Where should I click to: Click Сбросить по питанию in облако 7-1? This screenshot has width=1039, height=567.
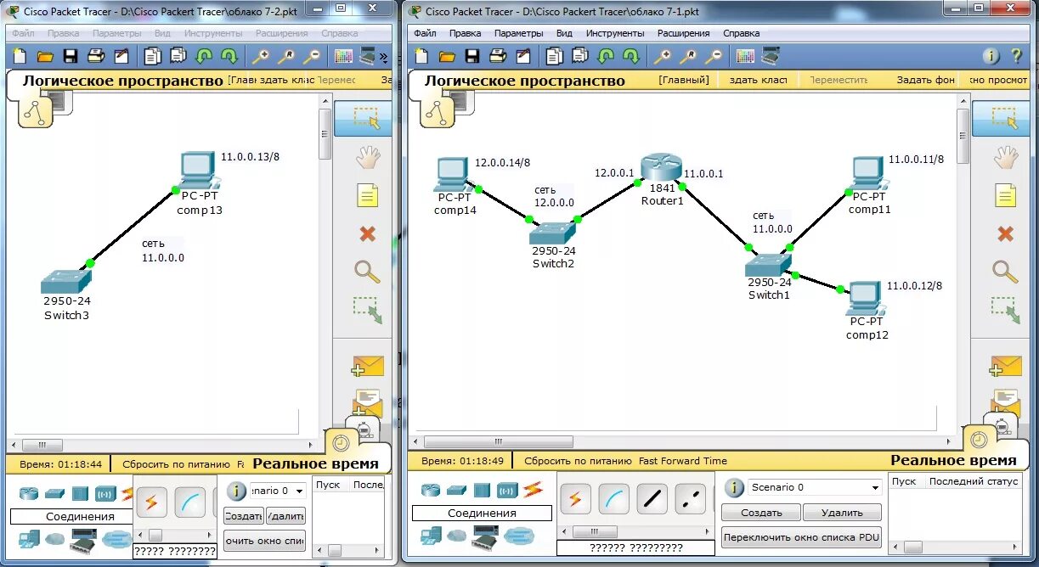pyautogui.click(x=578, y=461)
